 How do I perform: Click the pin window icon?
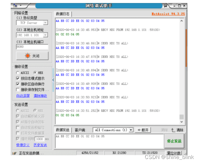[165, 6]
